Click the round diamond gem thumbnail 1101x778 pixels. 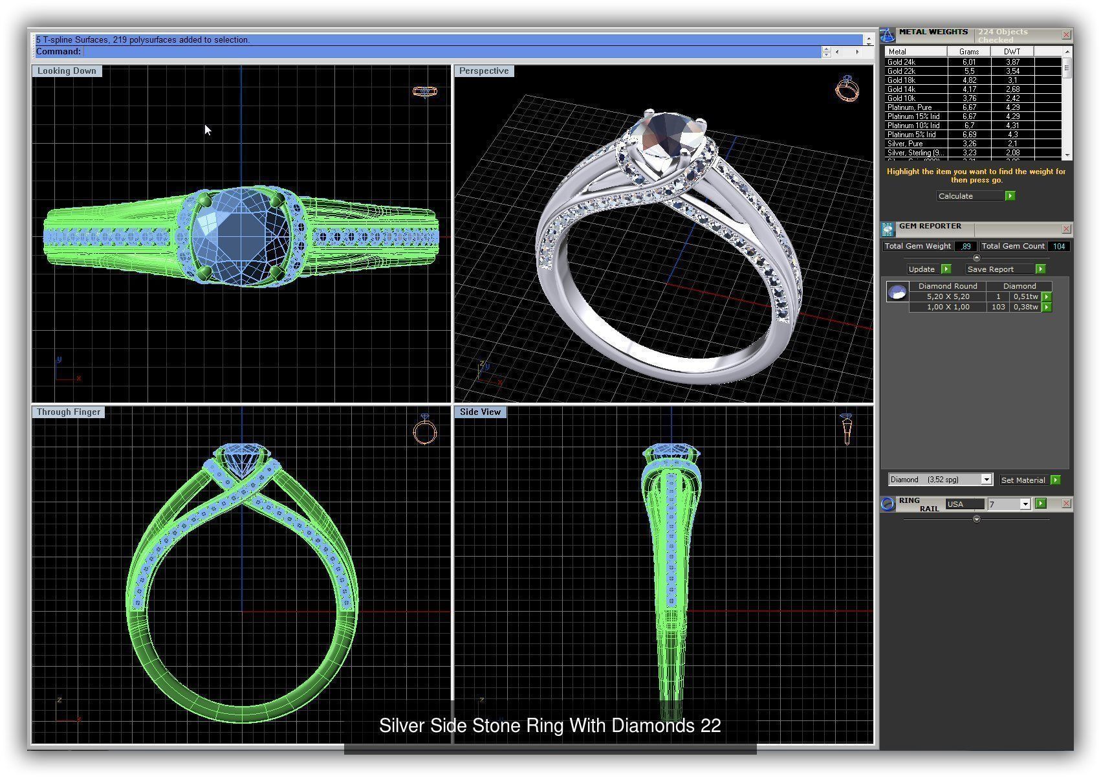click(x=897, y=293)
